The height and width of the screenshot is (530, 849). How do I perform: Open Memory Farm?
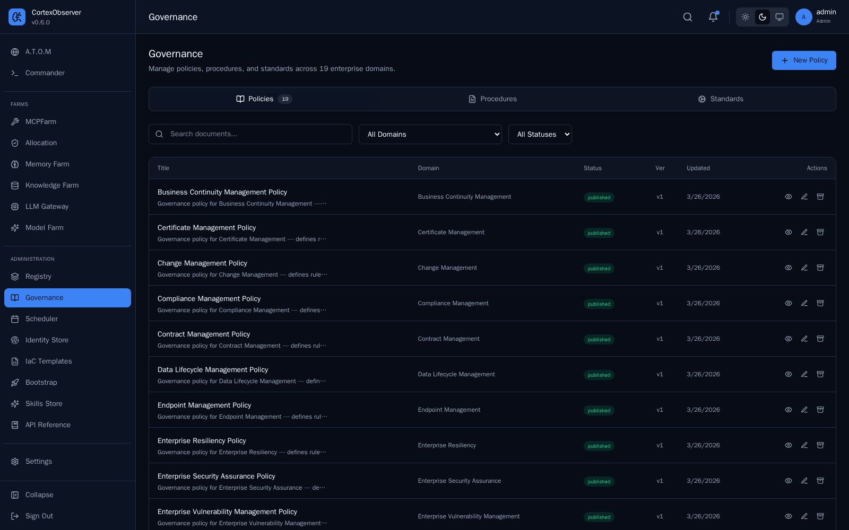point(67,164)
